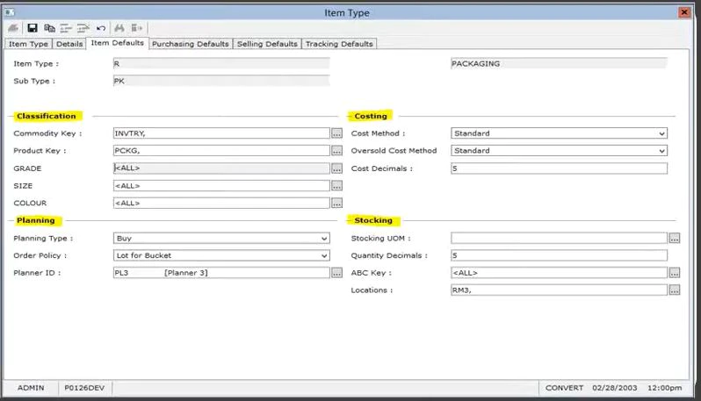The image size is (701, 401).
Task: Open lookup button for GRADE
Action: (x=336, y=168)
